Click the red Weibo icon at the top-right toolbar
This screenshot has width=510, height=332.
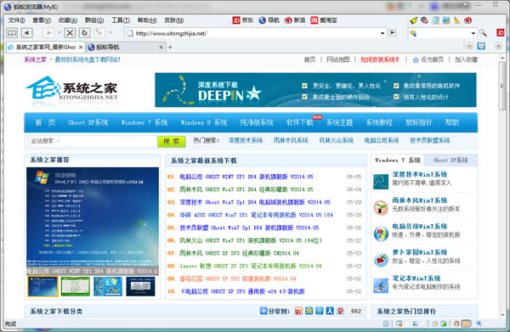click(467, 20)
